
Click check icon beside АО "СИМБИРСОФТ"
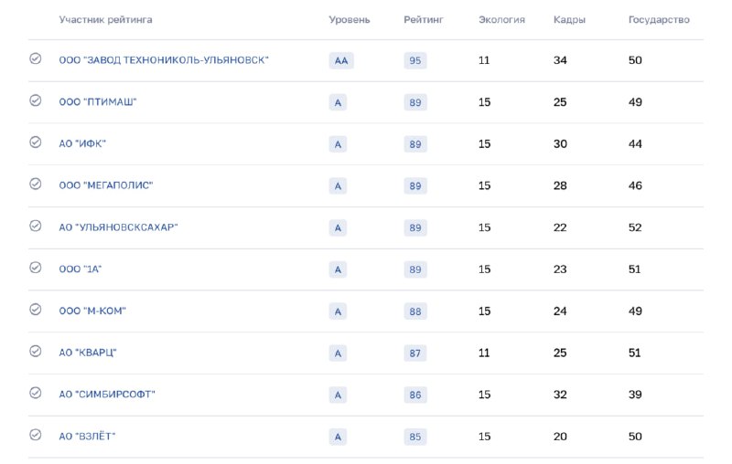click(x=36, y=393)
